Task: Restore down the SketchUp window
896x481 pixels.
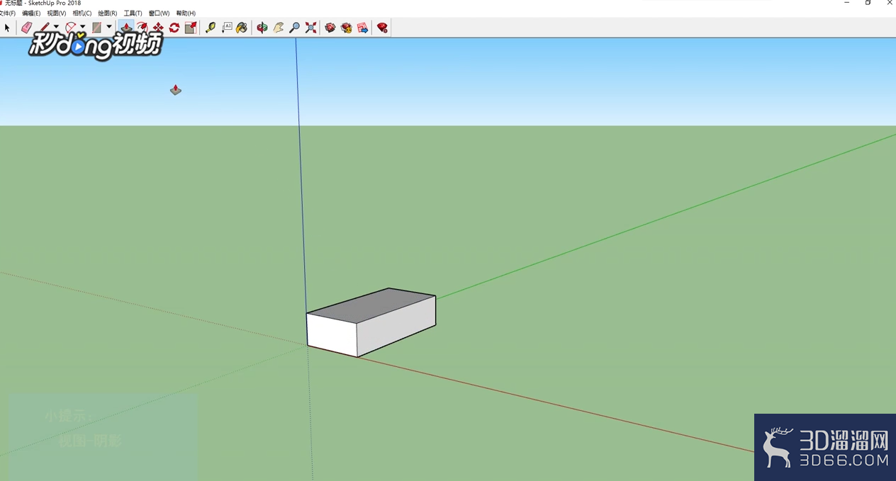Action: 868,3
